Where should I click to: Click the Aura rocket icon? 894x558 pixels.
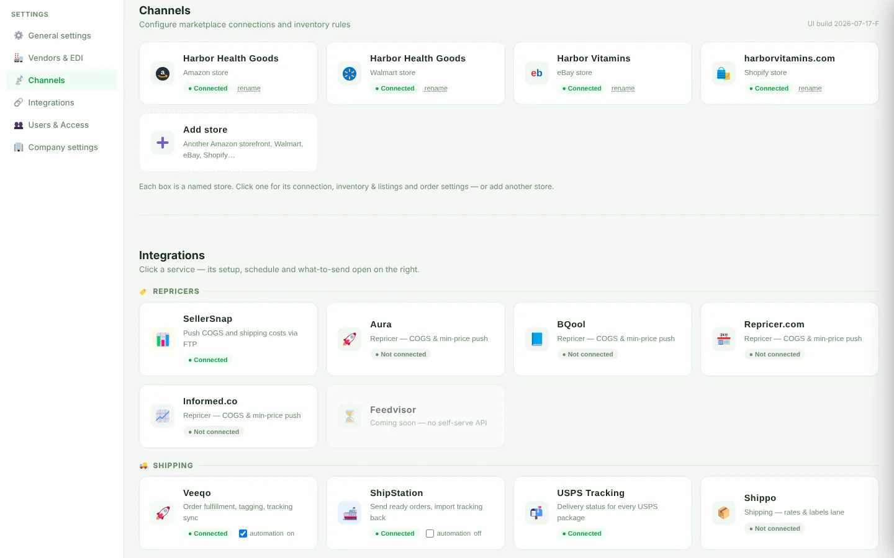point(350,339)
